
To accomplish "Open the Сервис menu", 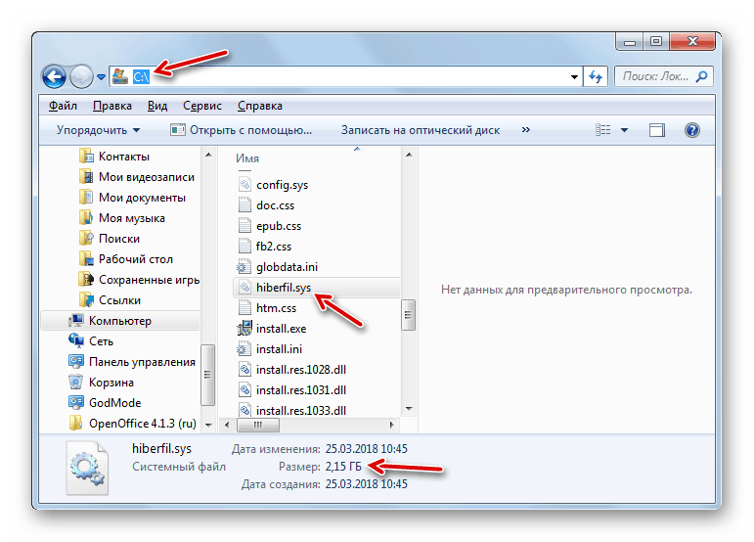I will [x=202, y=106].
